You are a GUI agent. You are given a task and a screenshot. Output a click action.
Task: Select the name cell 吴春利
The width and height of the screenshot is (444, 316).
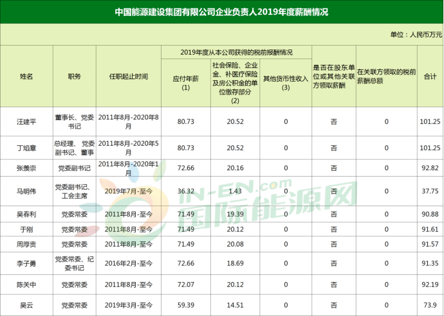coord(26,214)
